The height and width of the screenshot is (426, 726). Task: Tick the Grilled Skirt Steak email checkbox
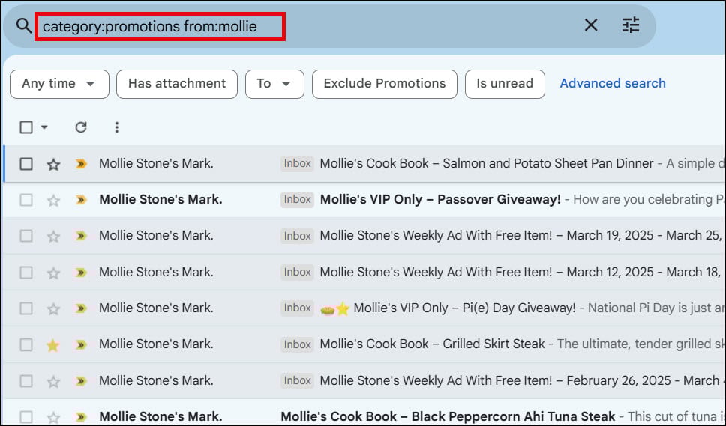26,344
